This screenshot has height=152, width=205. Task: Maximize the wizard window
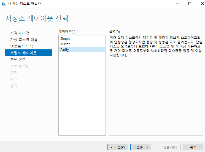(190, 4)
